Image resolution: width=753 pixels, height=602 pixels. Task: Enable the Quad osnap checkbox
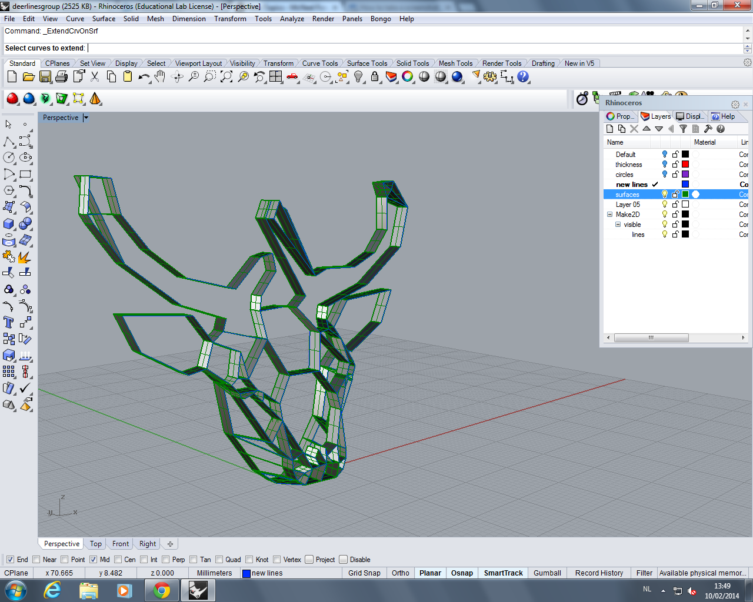point(219,560)
